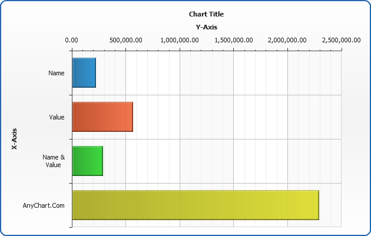Click the Chart Title text
The image size is (371, 236).
(x=206, y=14)
